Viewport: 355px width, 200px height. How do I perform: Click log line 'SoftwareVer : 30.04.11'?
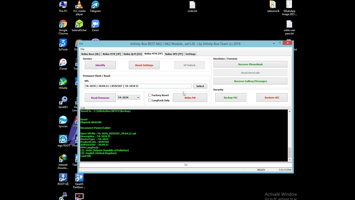click(x=94, y=145)
